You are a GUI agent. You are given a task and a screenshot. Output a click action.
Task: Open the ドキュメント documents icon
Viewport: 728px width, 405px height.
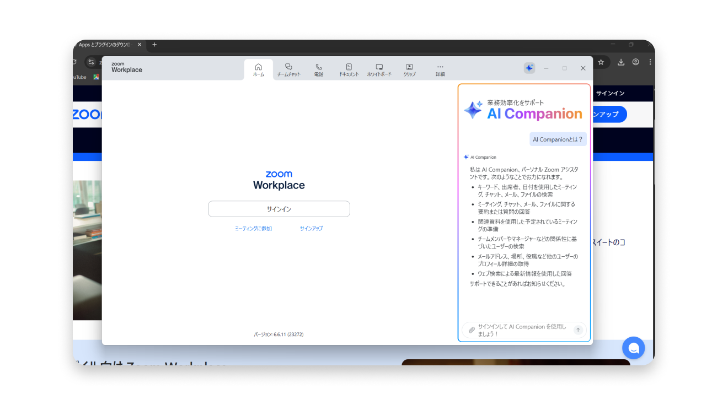tap(349, 69)
